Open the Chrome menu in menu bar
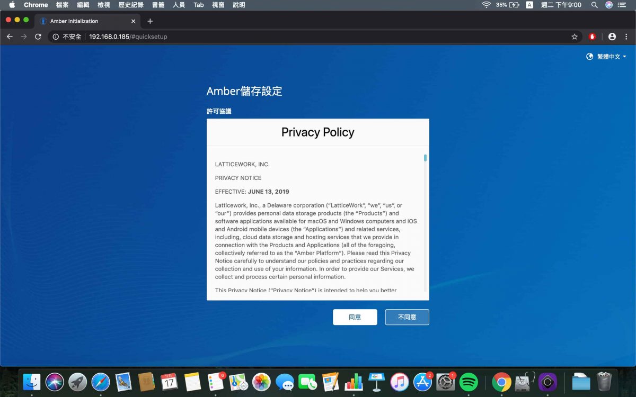The image size is (636, 397). (36, 5)
